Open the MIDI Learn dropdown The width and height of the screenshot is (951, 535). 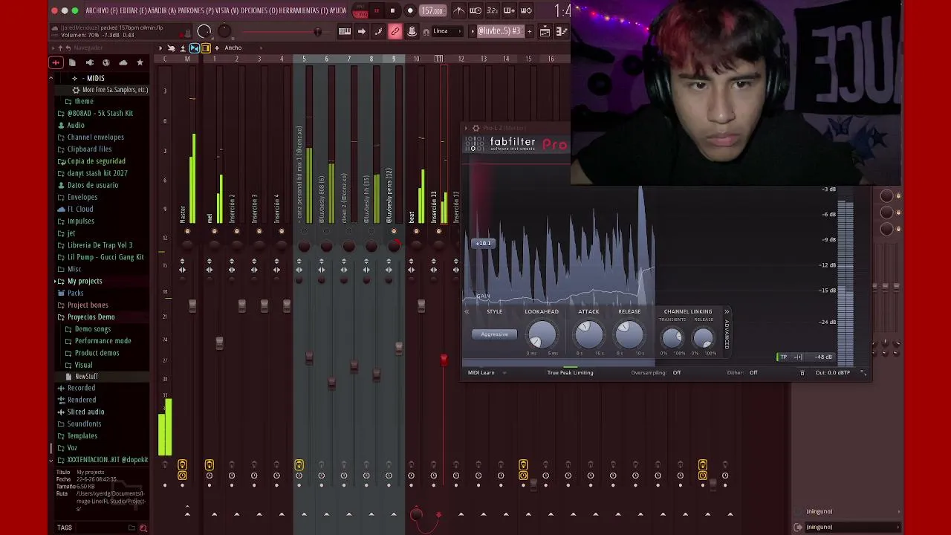[x=486, y=372]
